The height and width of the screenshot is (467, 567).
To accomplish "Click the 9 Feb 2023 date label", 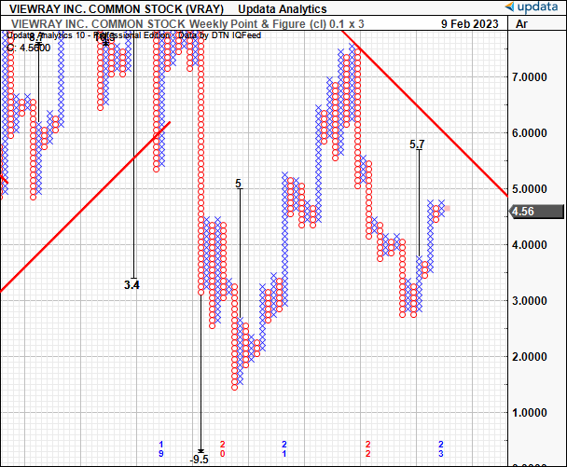I will [470, 24].
